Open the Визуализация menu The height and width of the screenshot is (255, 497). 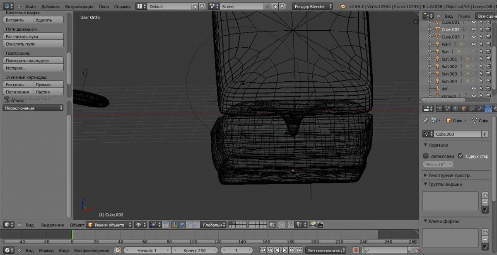[x=80, y=7]
